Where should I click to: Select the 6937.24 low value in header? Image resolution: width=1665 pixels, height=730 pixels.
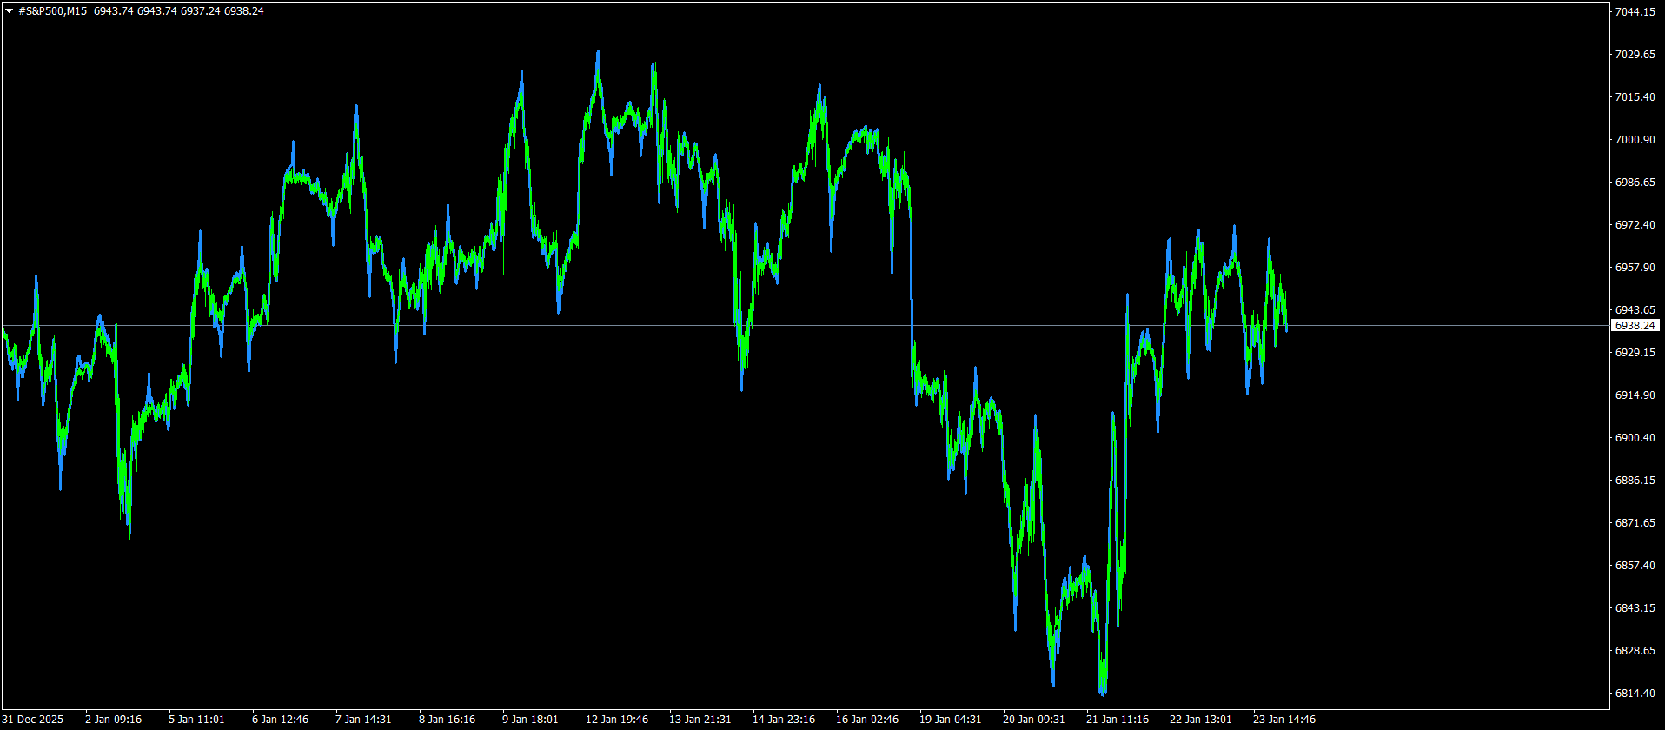(x=200, y=11)
